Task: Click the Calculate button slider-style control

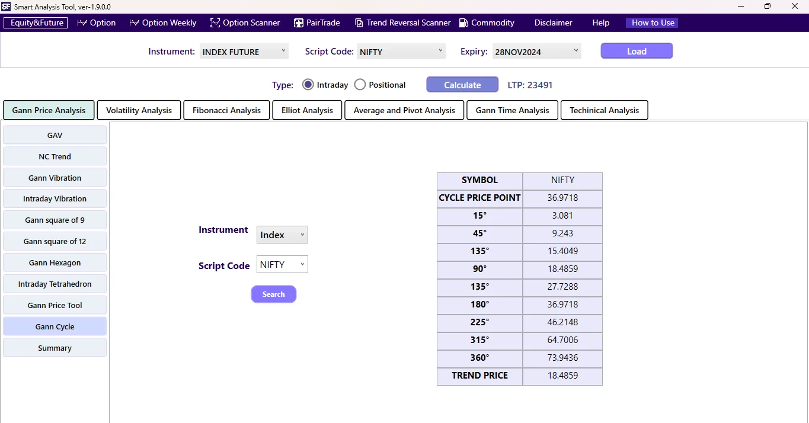Action: point(462,84)
